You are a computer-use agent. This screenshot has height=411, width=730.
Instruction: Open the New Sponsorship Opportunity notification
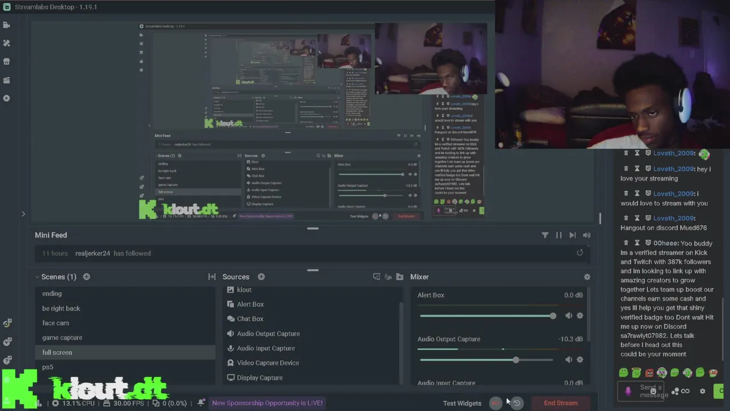point(267,403)
